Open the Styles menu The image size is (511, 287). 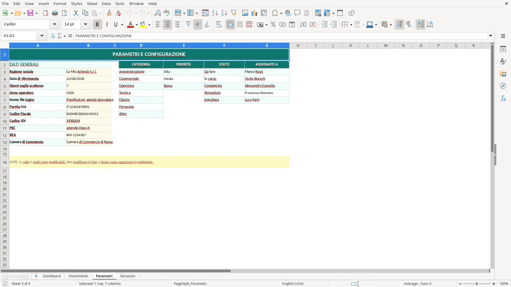tap(77, 3)
